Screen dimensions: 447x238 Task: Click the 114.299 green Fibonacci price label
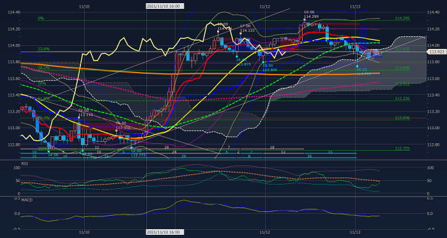[402, 18]
